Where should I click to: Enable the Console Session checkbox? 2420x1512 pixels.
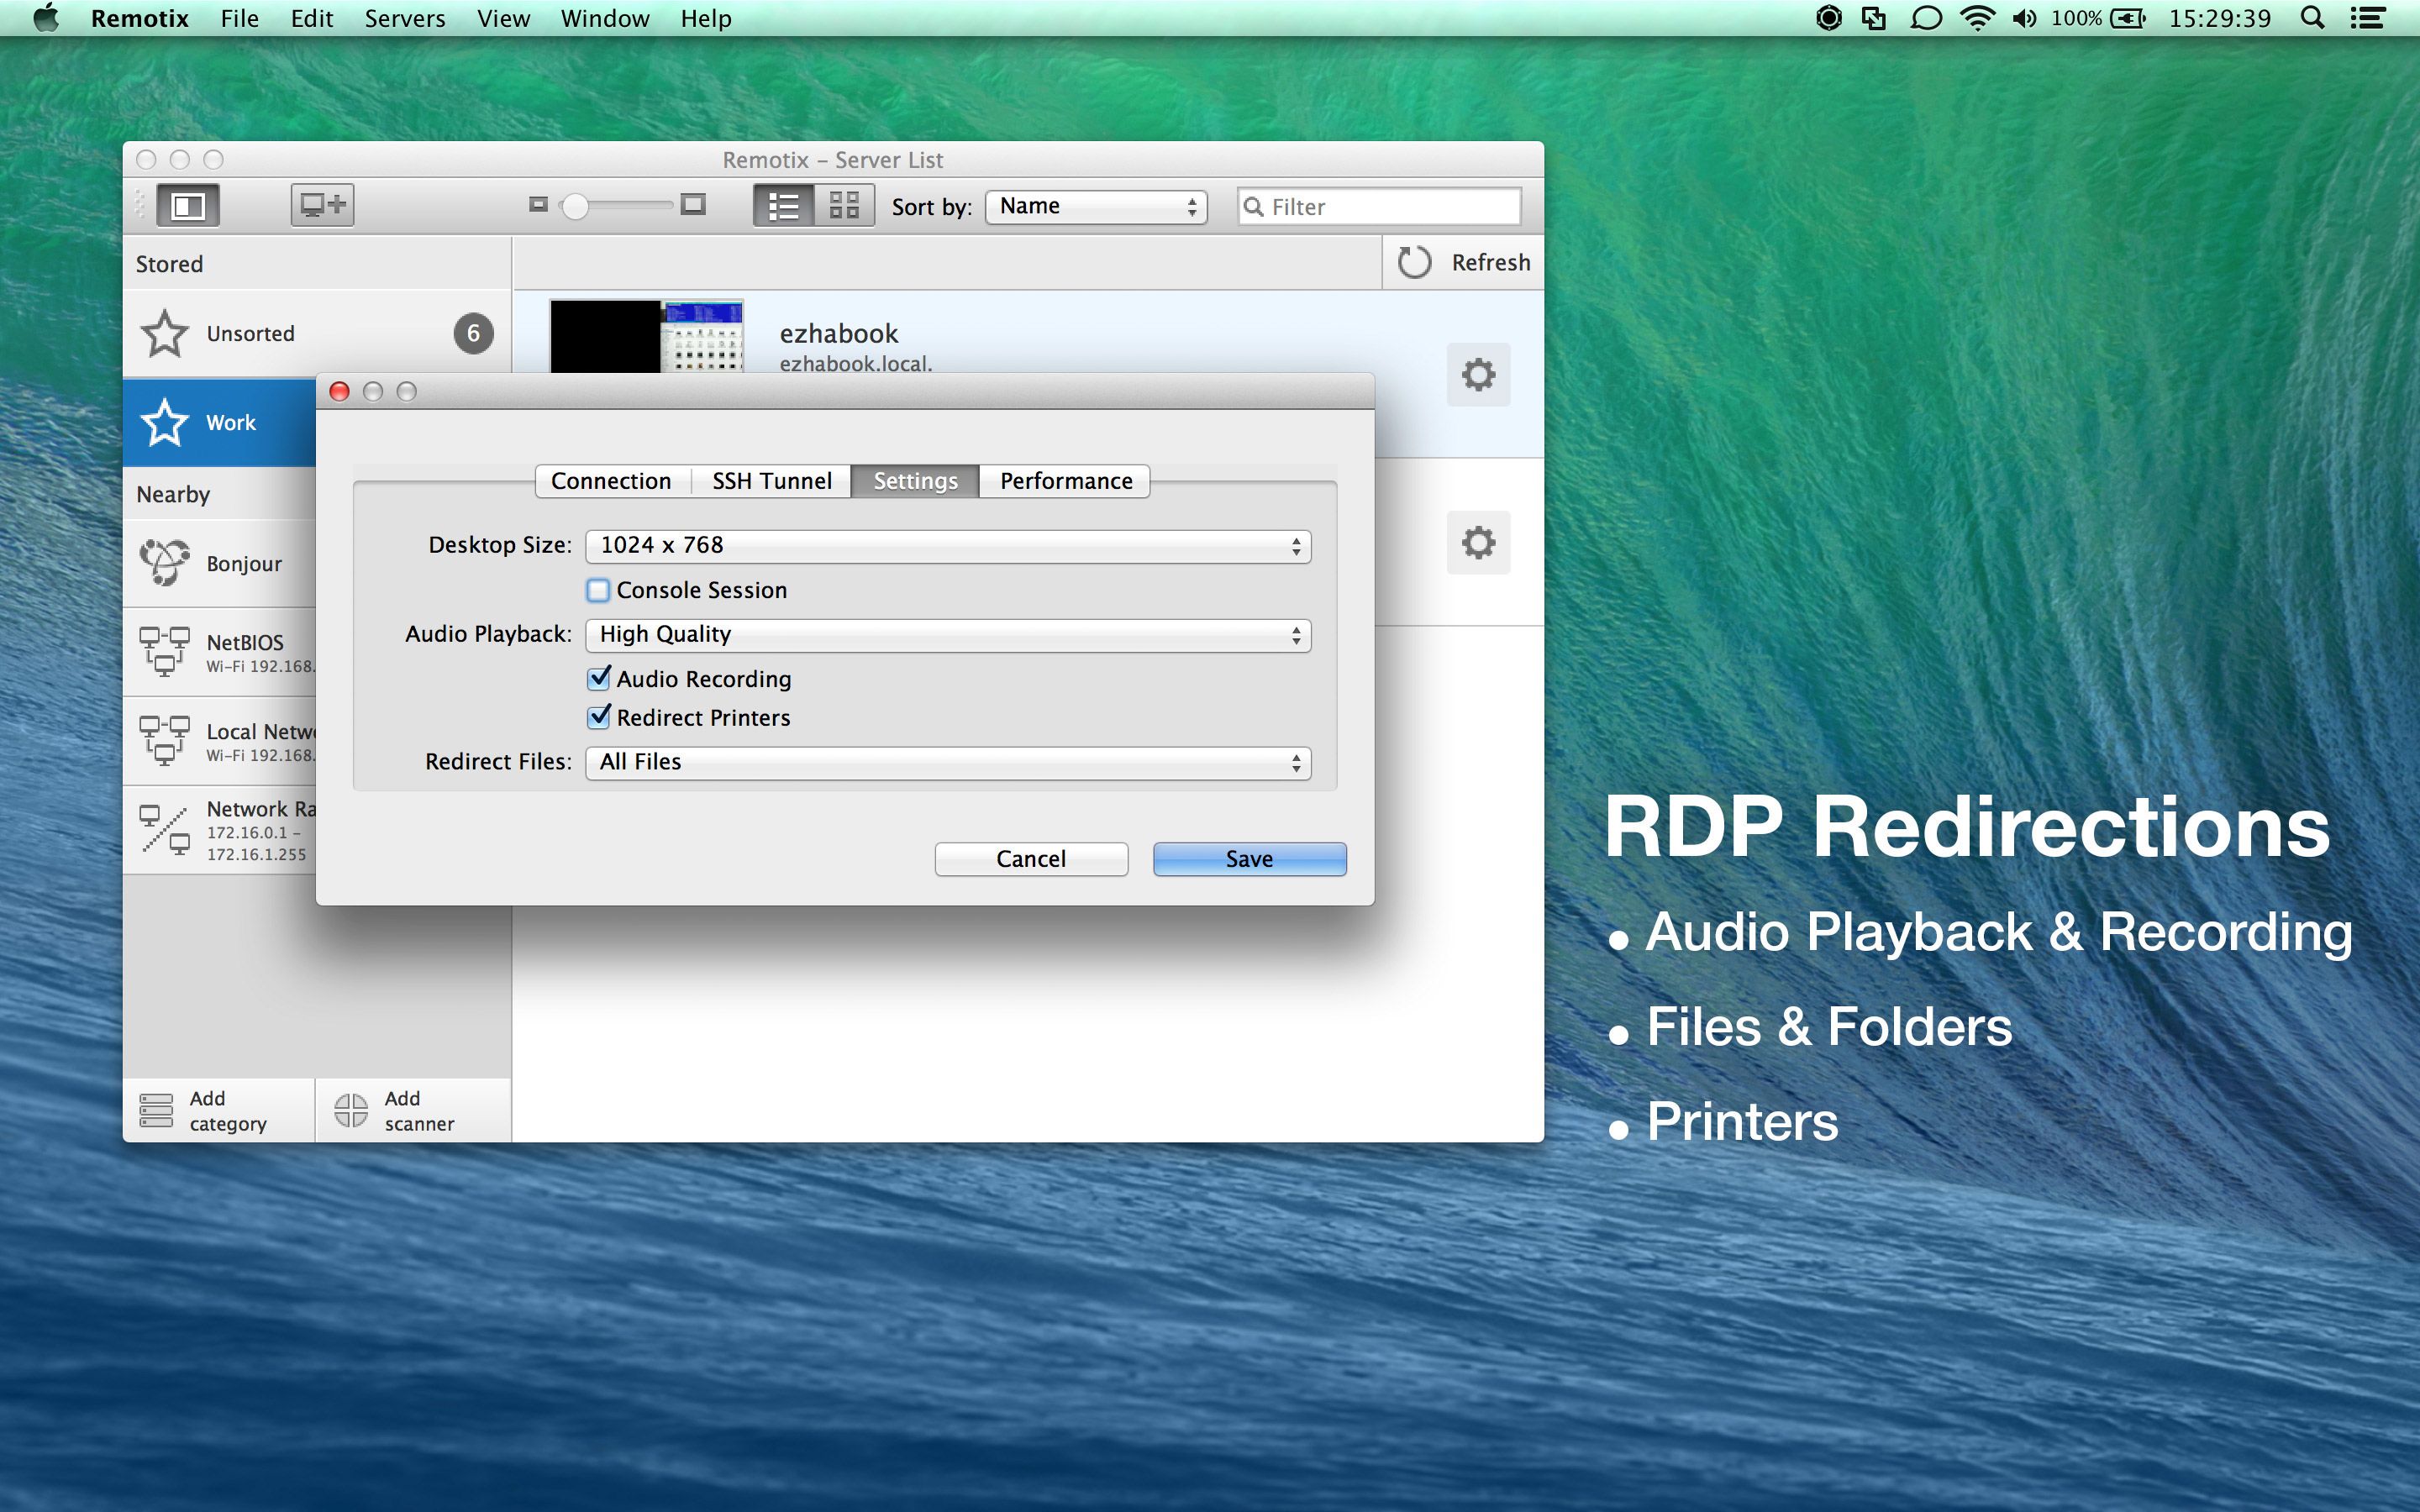tap(598, 590)
